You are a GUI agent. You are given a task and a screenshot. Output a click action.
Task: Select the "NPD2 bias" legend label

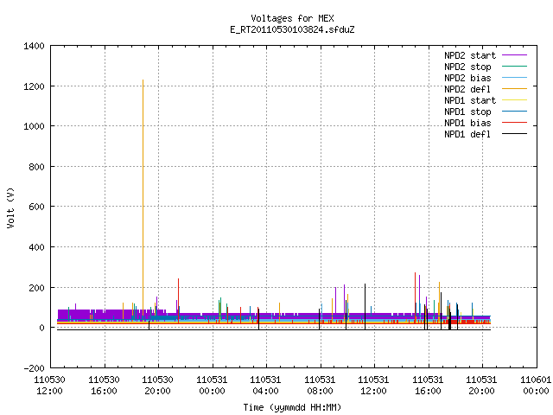click(467, 78)
